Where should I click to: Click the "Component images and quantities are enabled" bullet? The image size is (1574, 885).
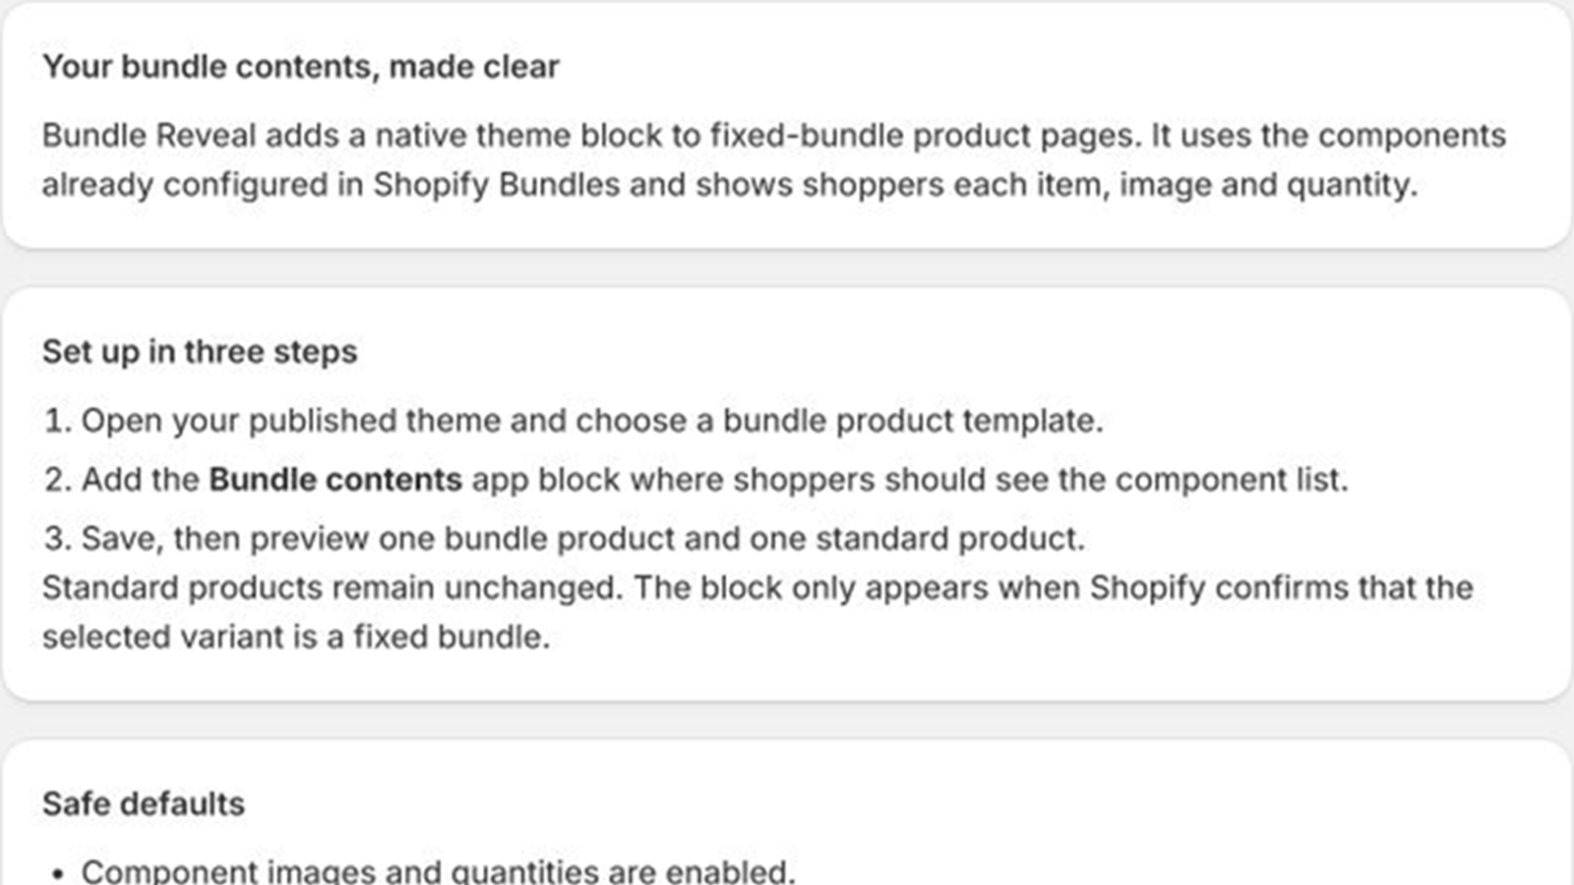point(438,871)
